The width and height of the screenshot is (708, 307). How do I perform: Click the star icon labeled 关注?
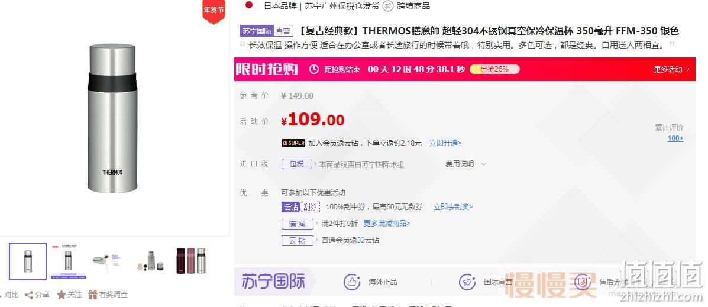coord(62,295)
